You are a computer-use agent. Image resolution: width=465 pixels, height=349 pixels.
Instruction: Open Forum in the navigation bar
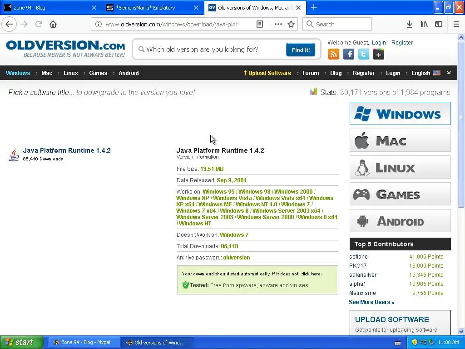coord(311,73)
